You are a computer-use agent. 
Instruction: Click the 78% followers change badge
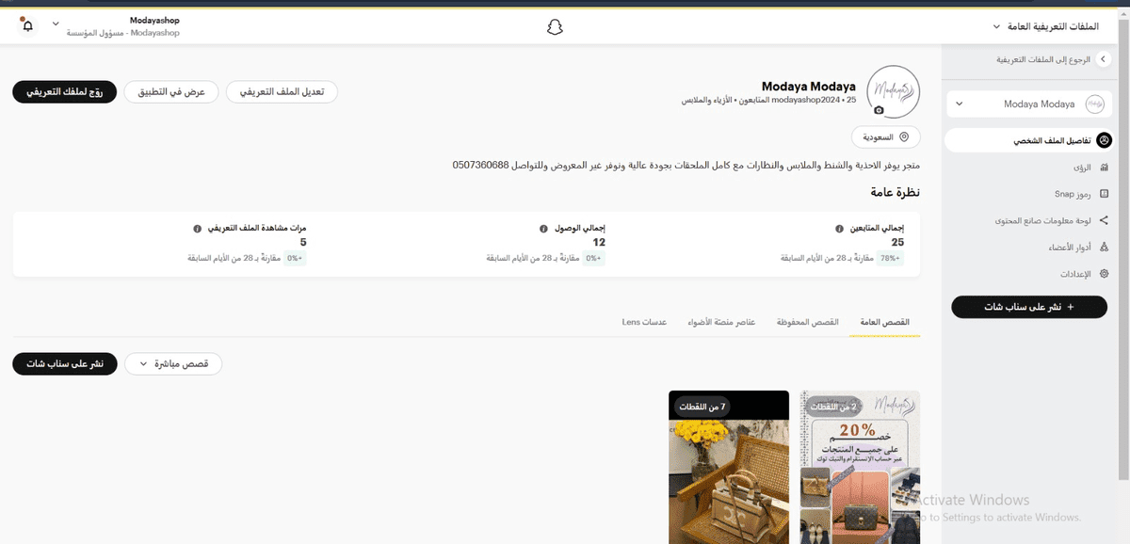(890, 258)
